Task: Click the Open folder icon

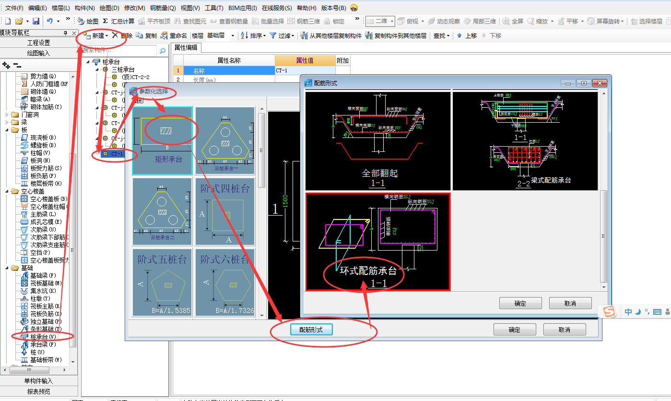Action: pyautogui.click(x=19, y=21)
